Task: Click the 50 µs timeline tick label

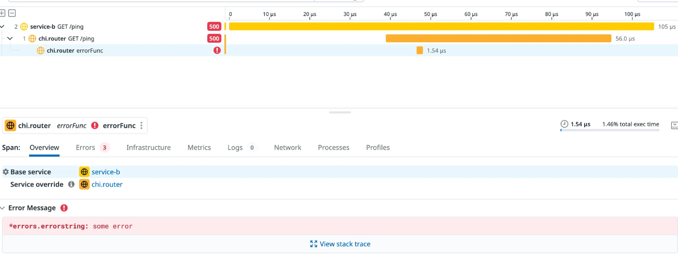Action: 431,15
